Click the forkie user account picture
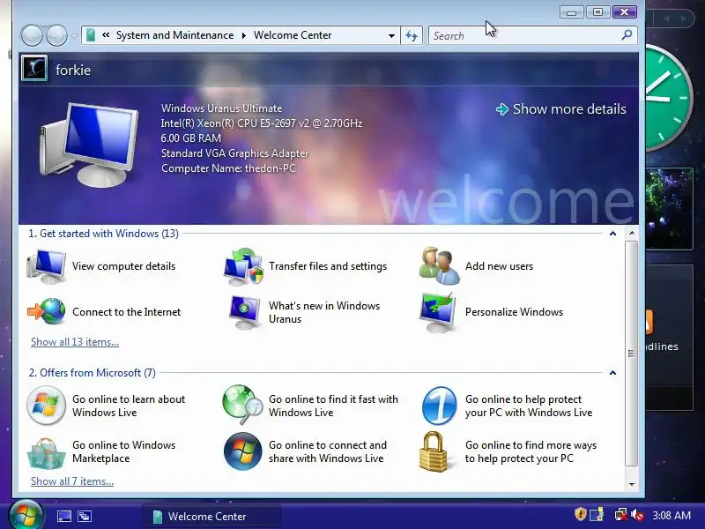The width and height of the screenshot is (705, 529). pyautogui.click(x=34, y=69)
